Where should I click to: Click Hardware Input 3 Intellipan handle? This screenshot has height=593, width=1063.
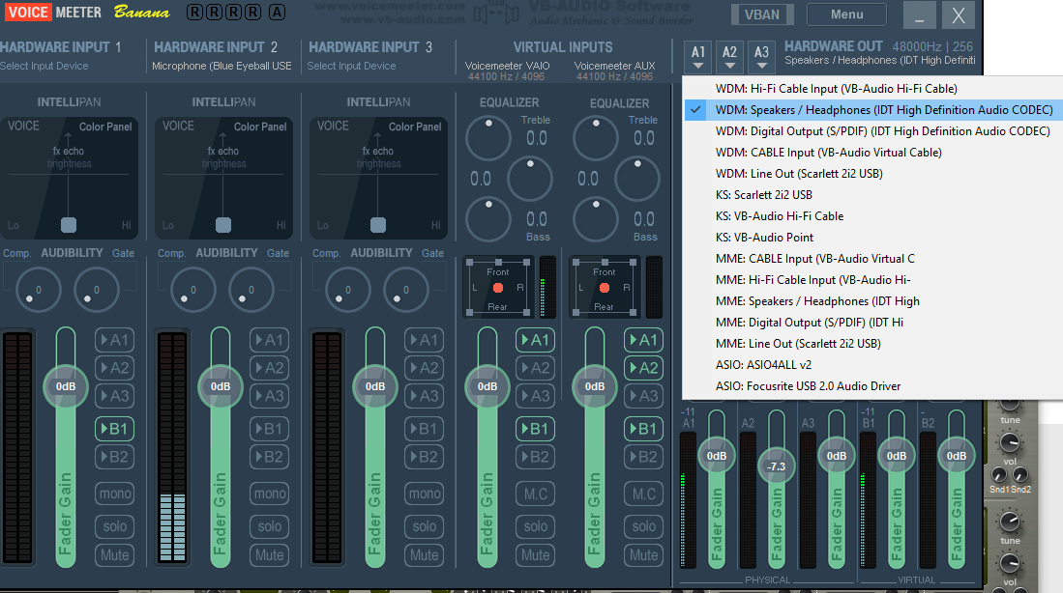377,225
